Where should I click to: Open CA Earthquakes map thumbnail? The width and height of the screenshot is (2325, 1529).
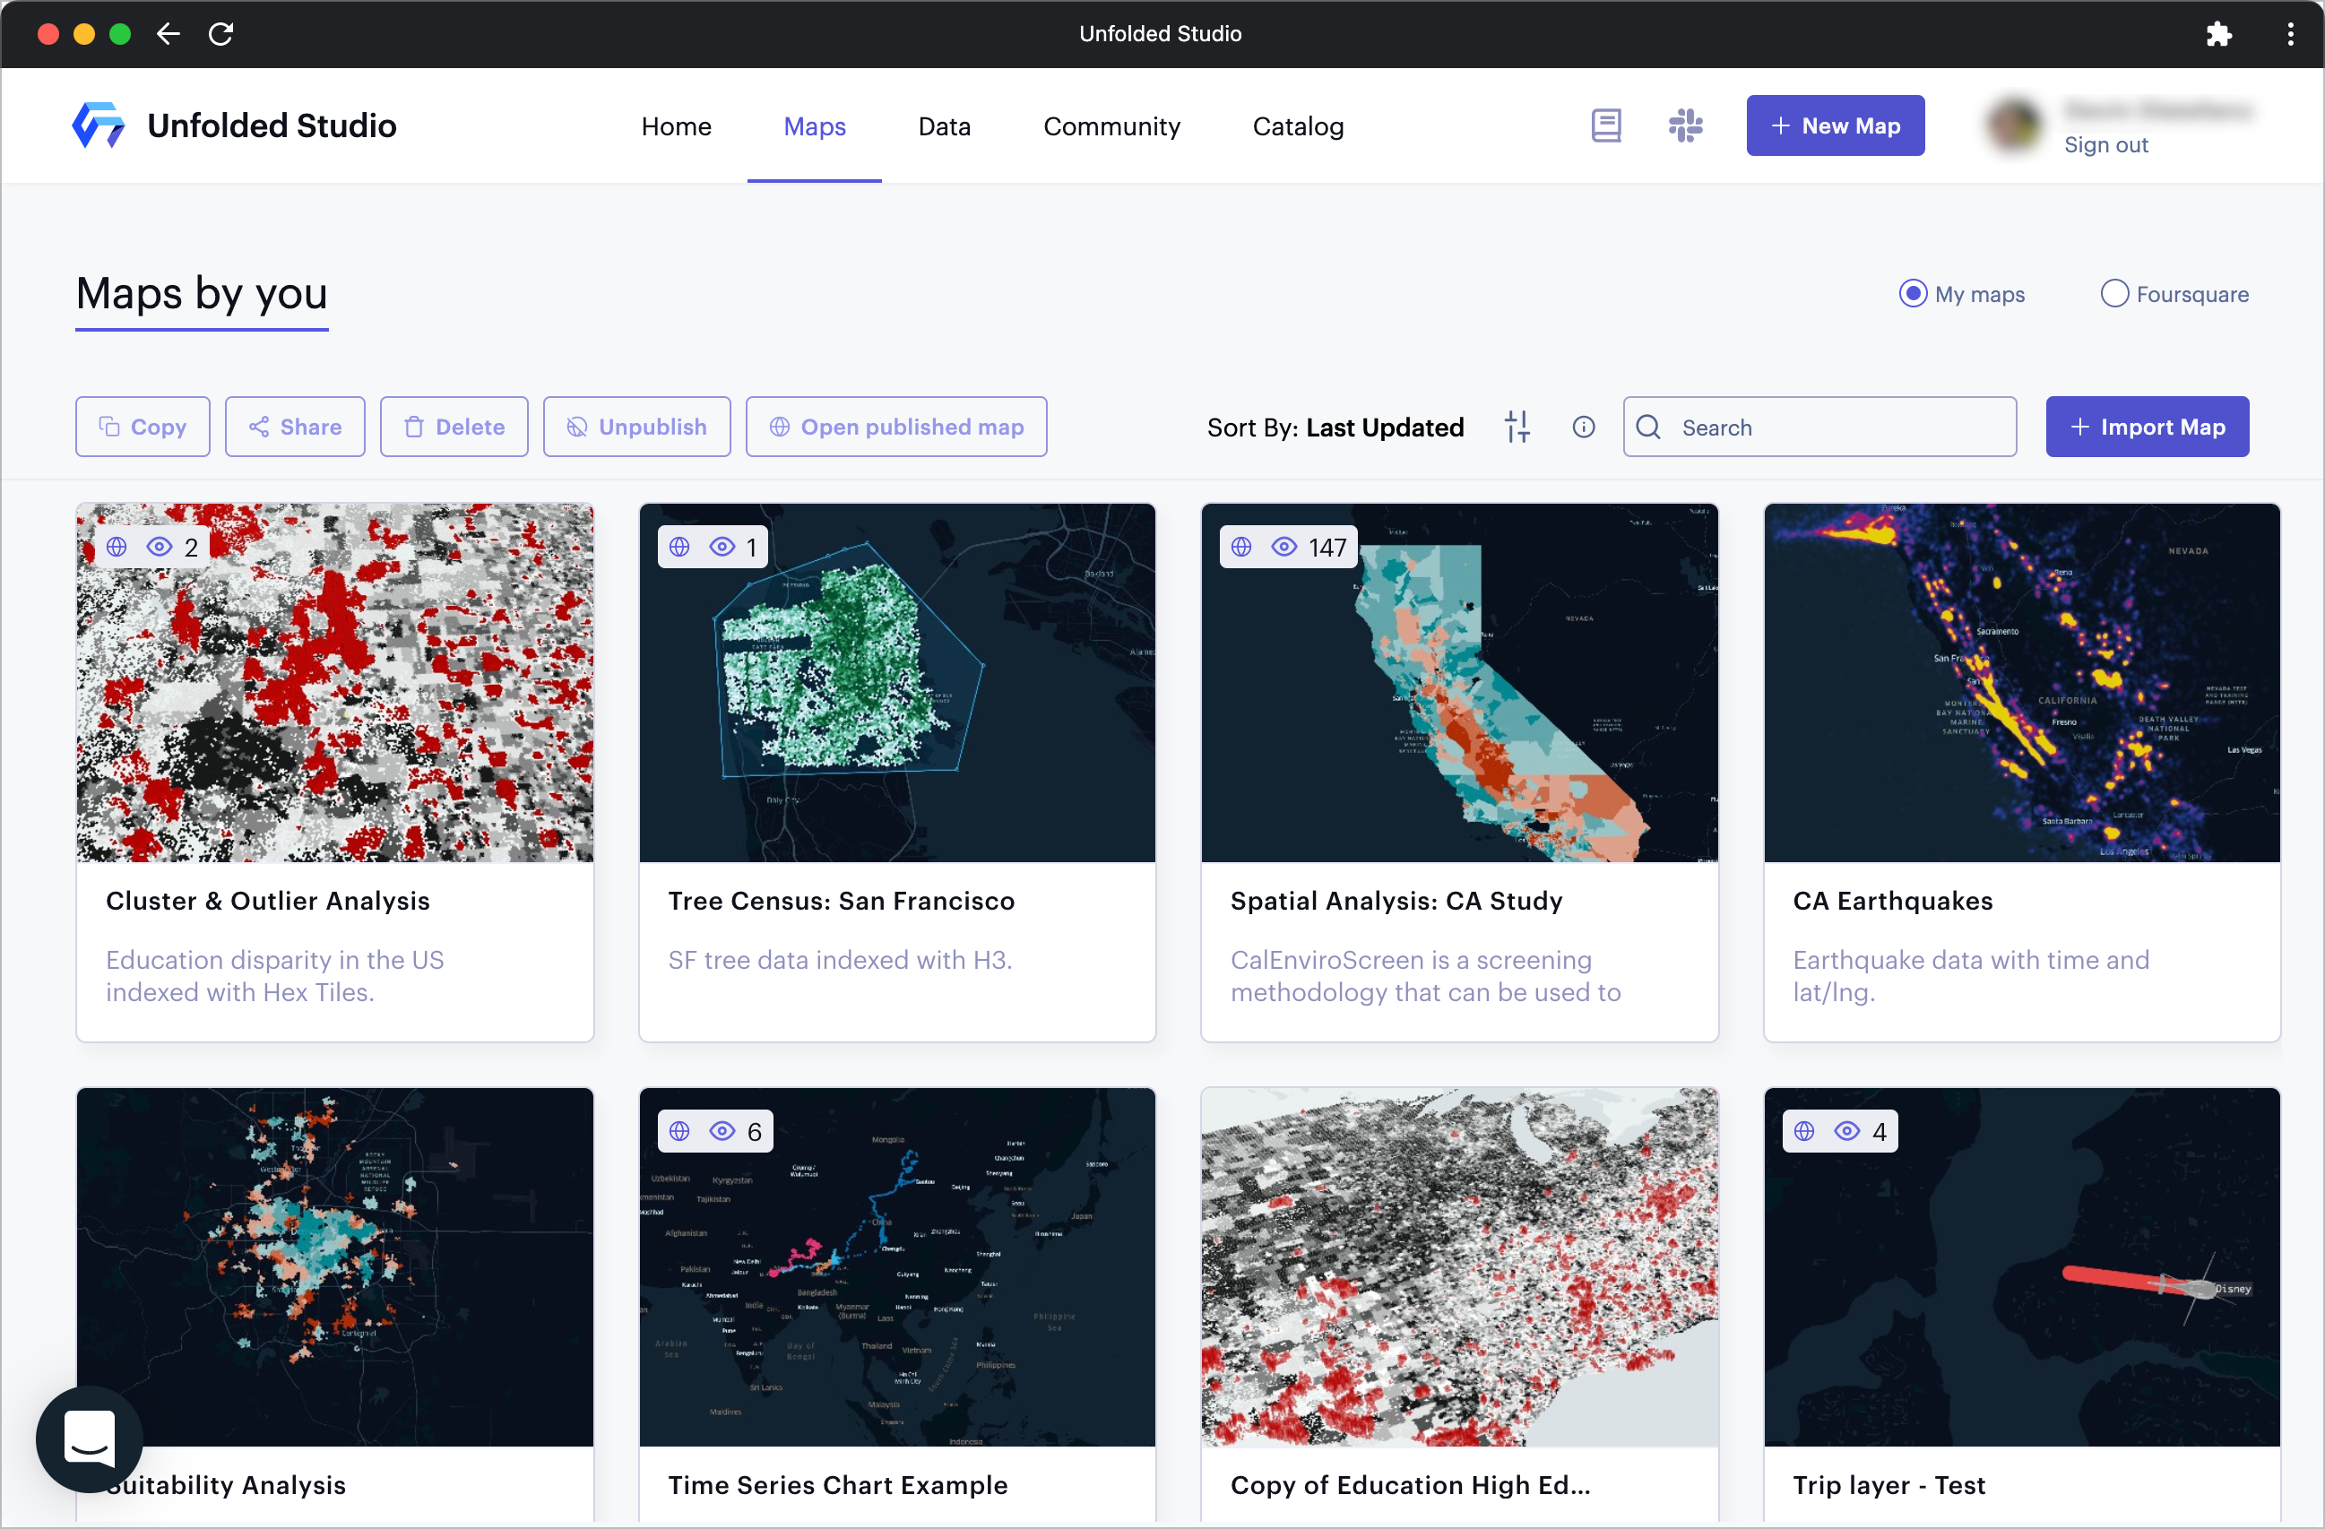[x=2022, y=683]
